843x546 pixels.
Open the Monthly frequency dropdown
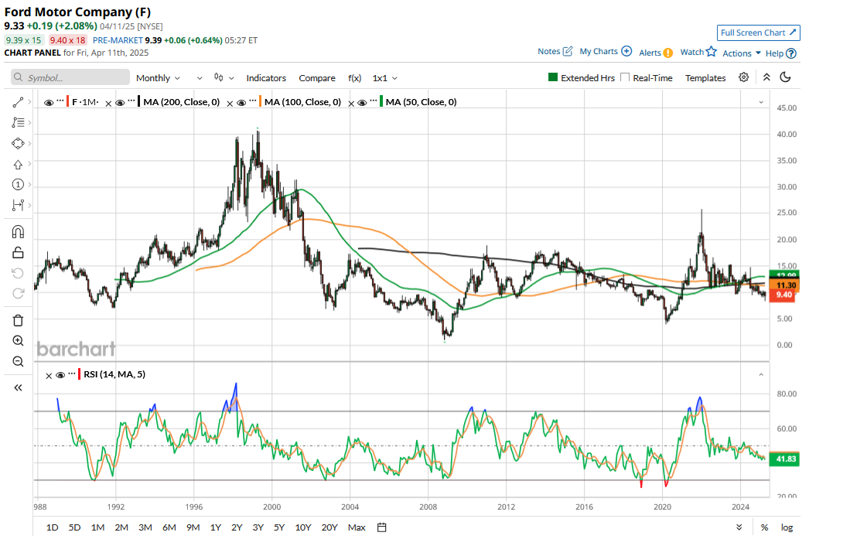pos(158,78)
